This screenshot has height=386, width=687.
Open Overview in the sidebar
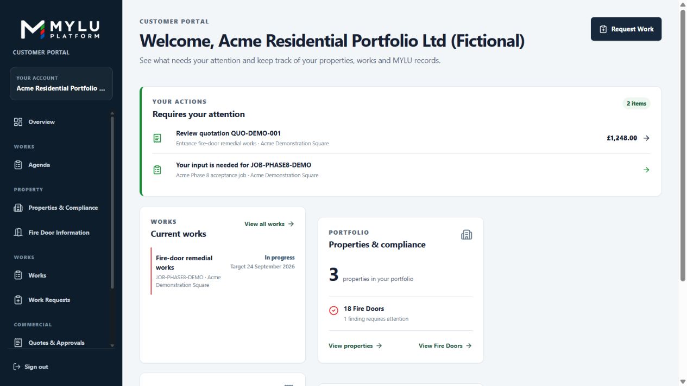point(61,122)
